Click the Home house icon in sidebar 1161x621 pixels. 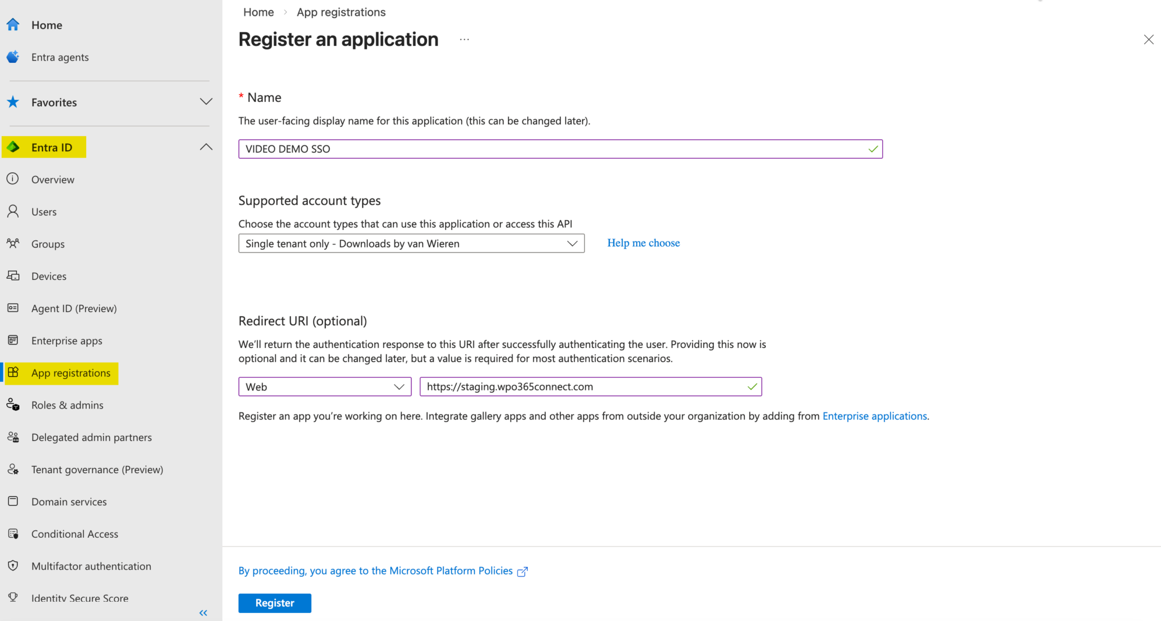pyautogui.click(x=13, y=25)
